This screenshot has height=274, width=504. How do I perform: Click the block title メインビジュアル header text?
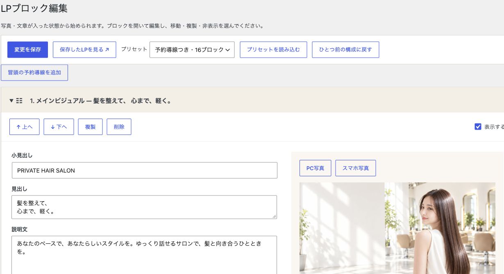[x=100, y=101]
